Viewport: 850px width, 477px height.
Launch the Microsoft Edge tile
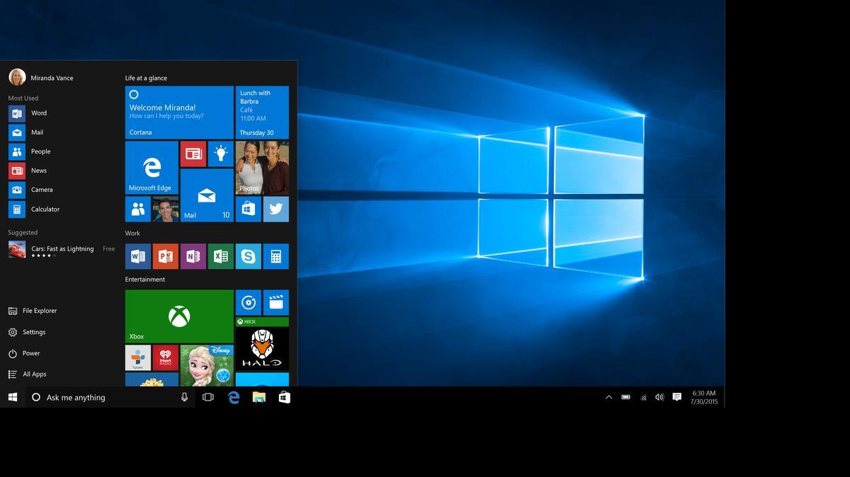click(x=152, y=168)
